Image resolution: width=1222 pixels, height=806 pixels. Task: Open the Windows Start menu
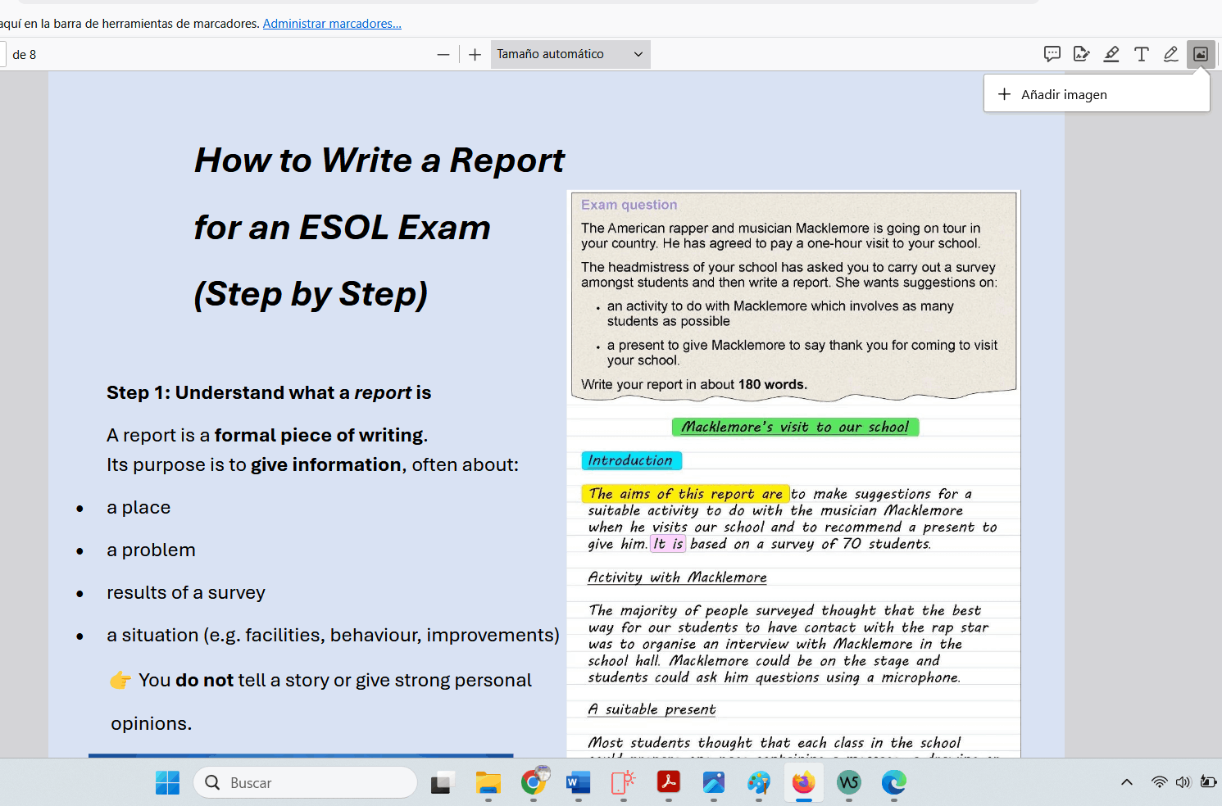coord(167,782)
